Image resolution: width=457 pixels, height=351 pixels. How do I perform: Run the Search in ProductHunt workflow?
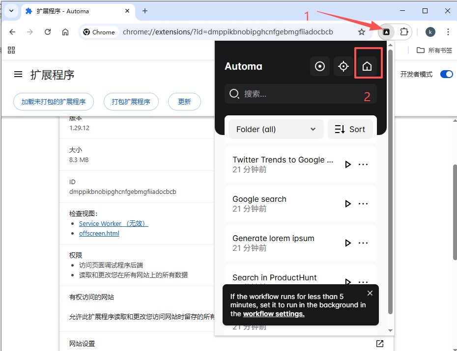click(x=348, y=281)
